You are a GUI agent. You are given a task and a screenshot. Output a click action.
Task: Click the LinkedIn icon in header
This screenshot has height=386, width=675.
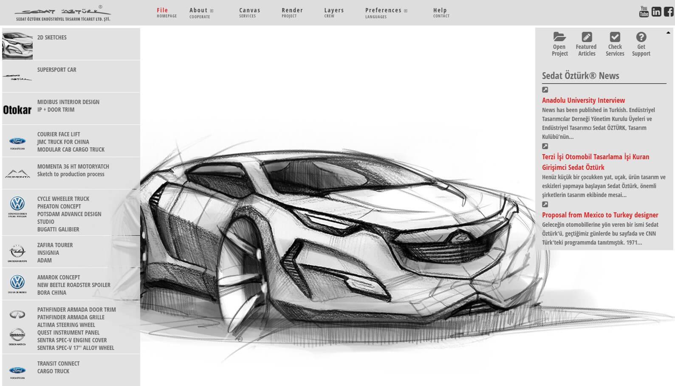[656, 11]
